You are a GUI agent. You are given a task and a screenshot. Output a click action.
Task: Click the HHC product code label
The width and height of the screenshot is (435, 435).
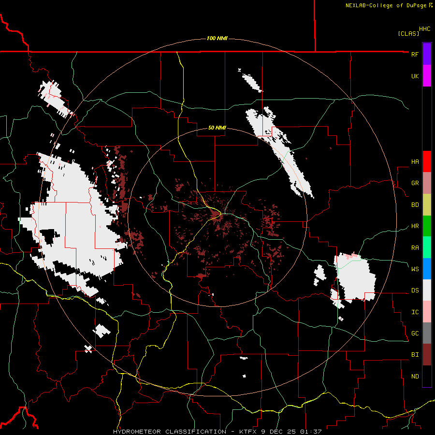tap(425, 29)
